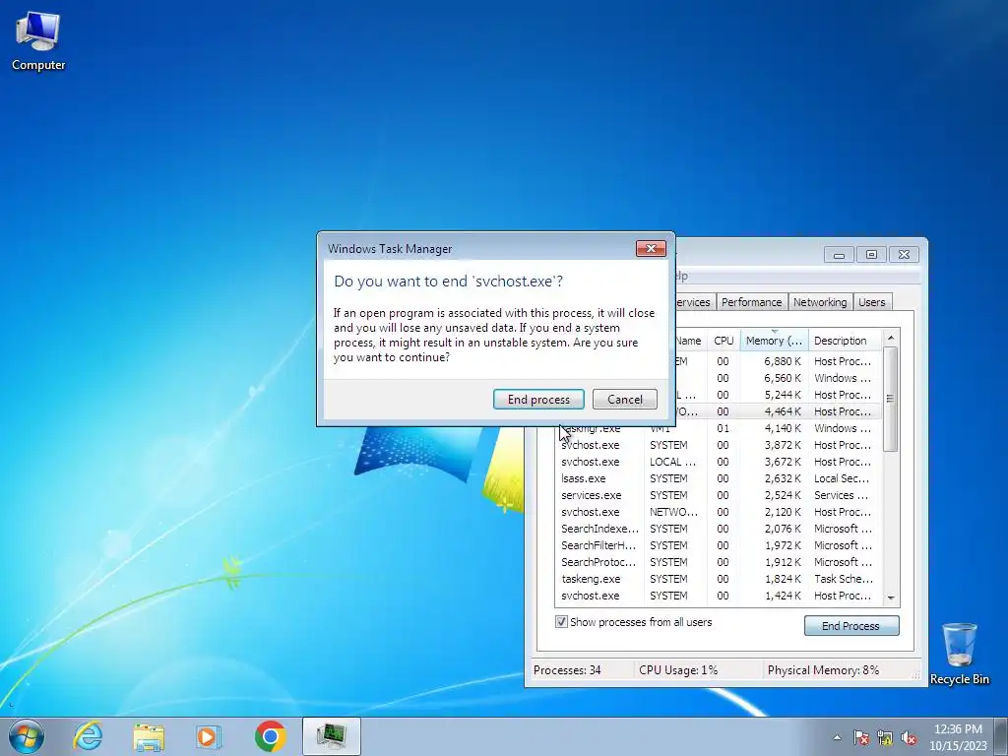Select the SearchIndexe... process row
The image size is (1008, 756).
coord(718,529)
